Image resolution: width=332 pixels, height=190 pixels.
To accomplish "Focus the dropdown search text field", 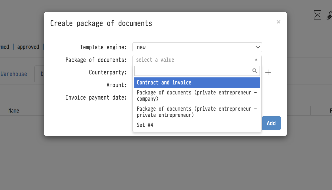I will 194,71.
